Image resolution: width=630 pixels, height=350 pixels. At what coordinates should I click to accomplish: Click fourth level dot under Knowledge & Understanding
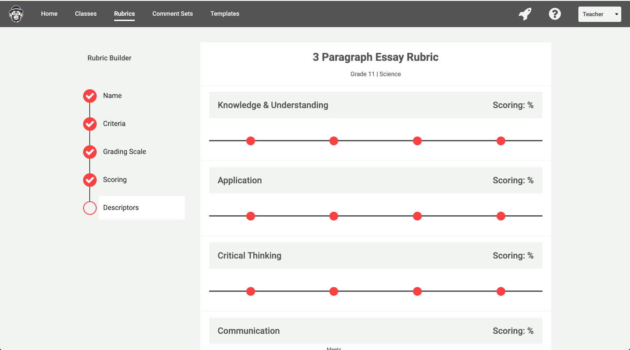coord(501,141)
